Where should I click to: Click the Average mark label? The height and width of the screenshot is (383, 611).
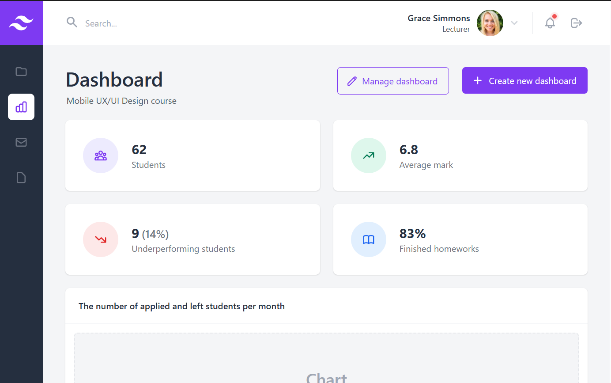[426, 165]
